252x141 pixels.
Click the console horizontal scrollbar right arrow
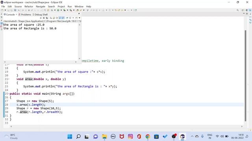pos(76,62)
